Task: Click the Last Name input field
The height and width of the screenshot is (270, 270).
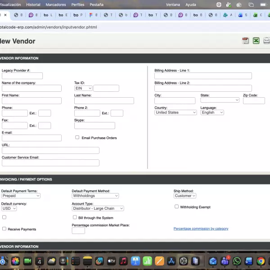Action: point(104,100)
